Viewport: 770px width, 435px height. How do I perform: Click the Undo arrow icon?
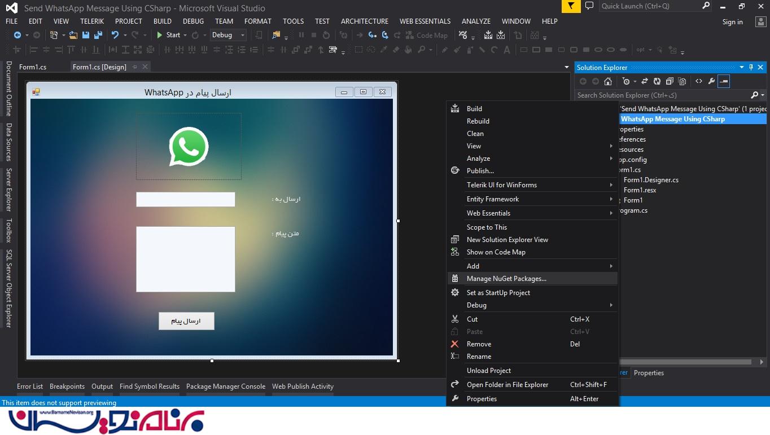click(115, 35)
